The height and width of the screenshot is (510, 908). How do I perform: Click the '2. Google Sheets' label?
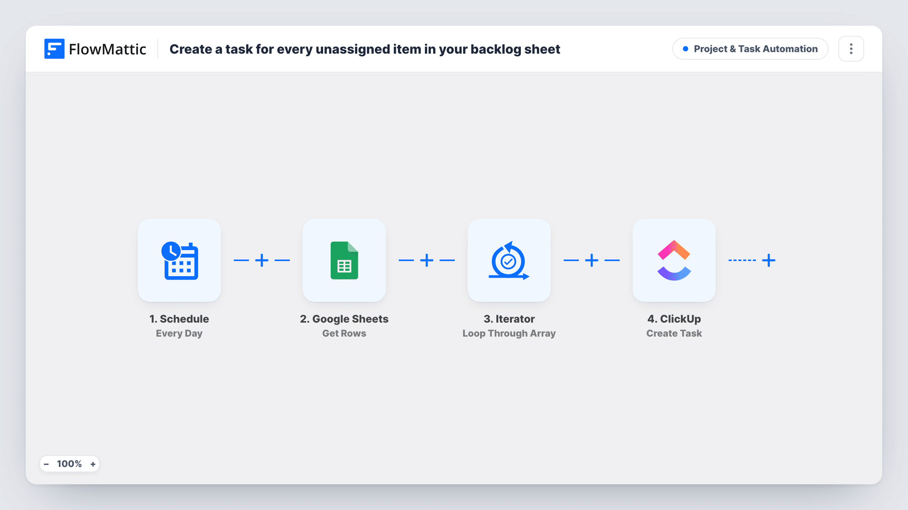click(344, 319)
